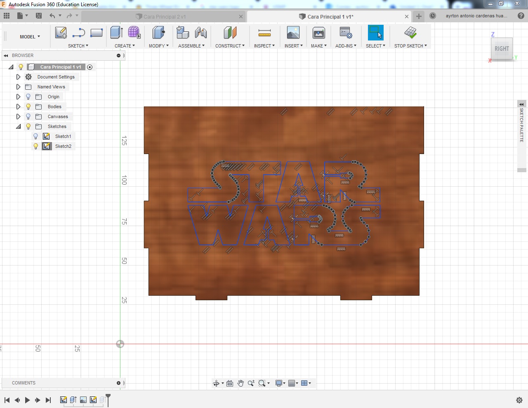Expand the Bodies folder
The image size is (528, 408).
pos(18,107)
